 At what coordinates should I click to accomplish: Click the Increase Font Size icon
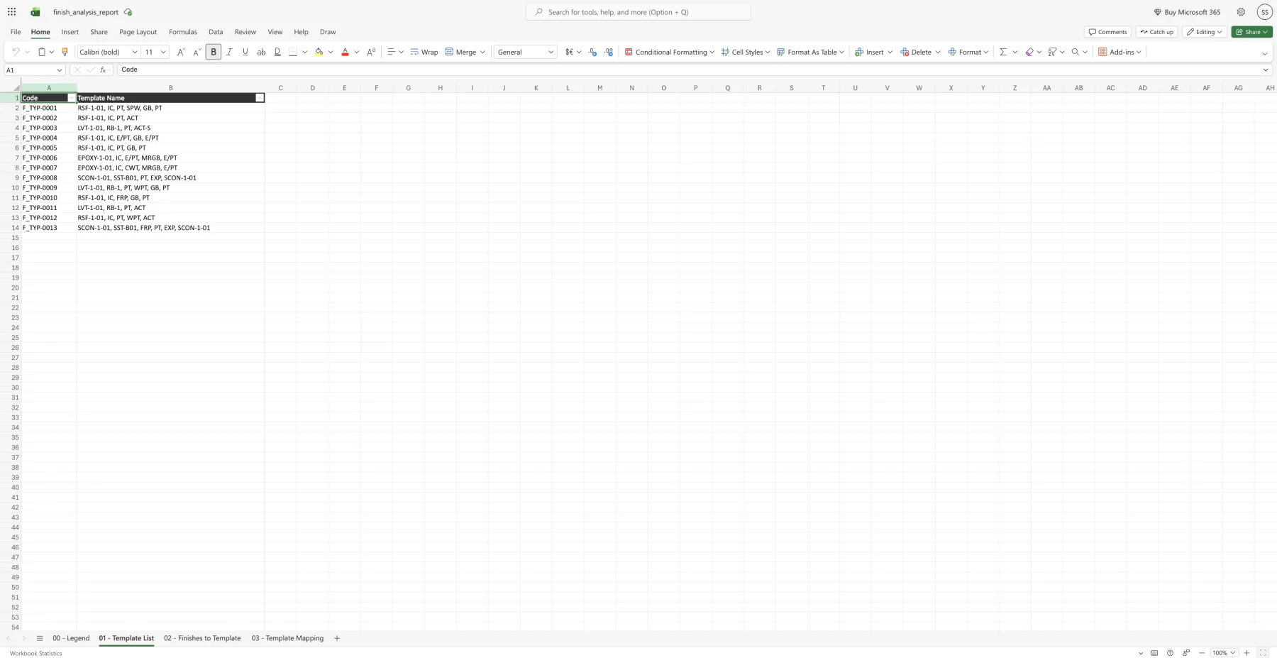(x=180, y=52)
